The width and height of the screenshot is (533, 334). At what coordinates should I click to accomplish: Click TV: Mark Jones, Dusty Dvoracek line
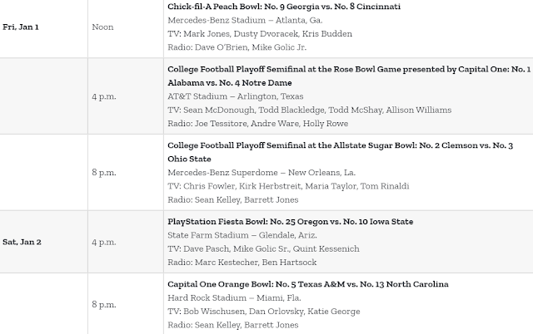[260, 33]
